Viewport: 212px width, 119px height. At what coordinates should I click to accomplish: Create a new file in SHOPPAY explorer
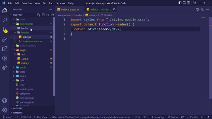(38, 15)
